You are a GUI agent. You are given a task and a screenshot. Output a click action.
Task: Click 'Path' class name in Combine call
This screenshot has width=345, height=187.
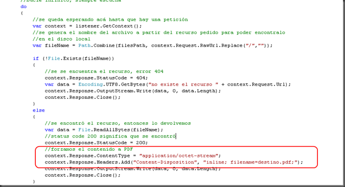point(84,45)
